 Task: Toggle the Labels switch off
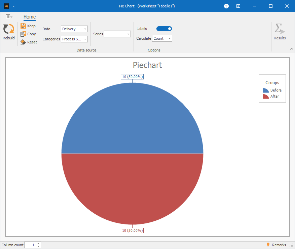164,29
